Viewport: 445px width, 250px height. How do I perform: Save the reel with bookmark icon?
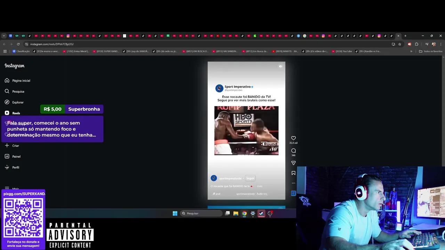pos(293,173)
